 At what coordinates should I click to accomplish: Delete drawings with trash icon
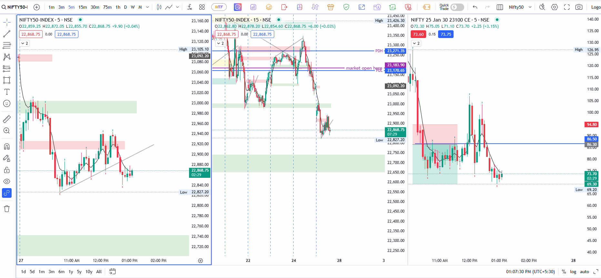point(7,209)
